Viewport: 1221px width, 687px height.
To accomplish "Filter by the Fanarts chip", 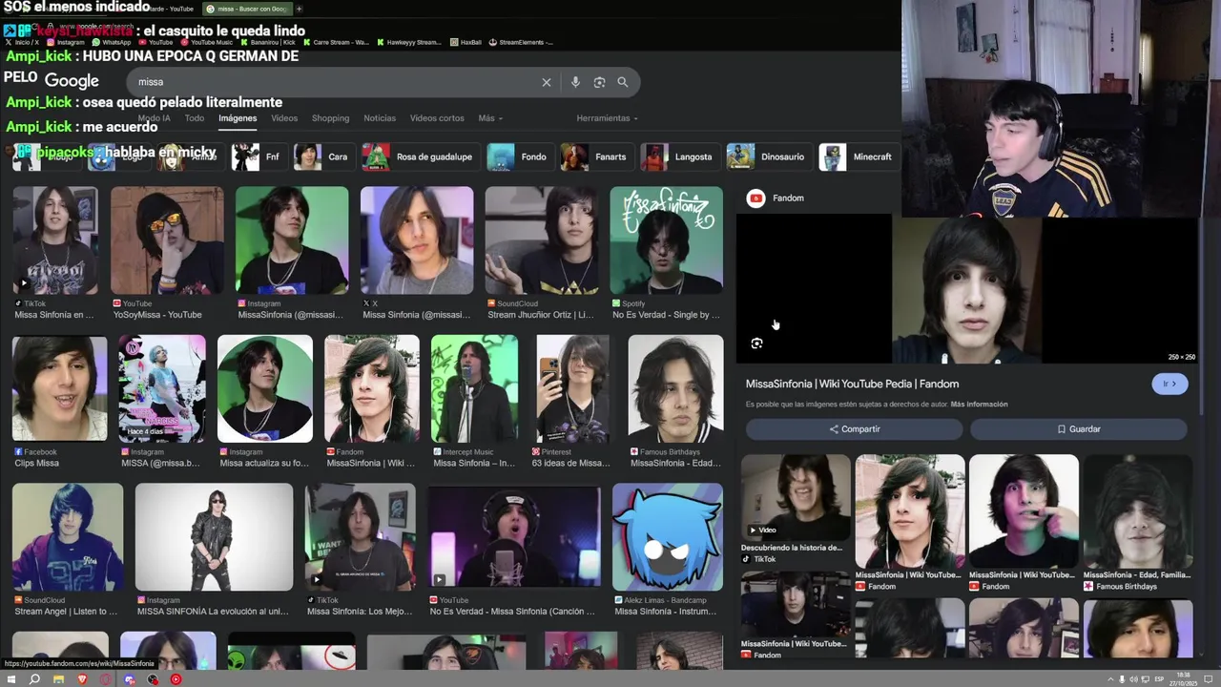I will (x=597, y=156).
